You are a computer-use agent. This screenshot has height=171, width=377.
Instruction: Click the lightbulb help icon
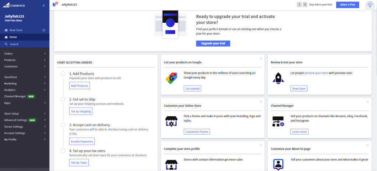[x=369, y=5]
